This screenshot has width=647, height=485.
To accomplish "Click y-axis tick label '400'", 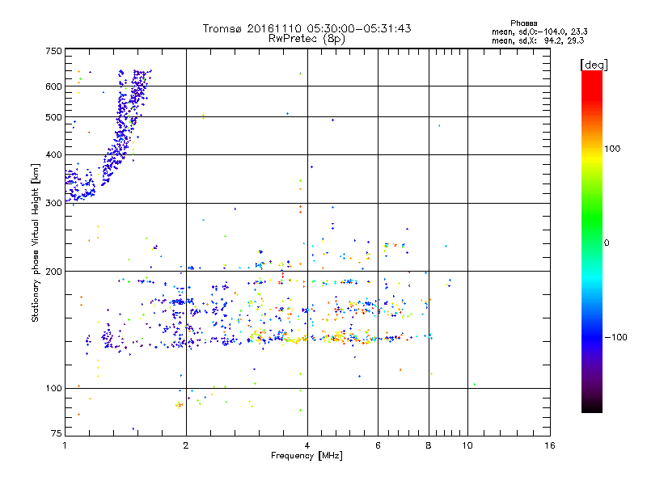I will click(x=53, y=154).
